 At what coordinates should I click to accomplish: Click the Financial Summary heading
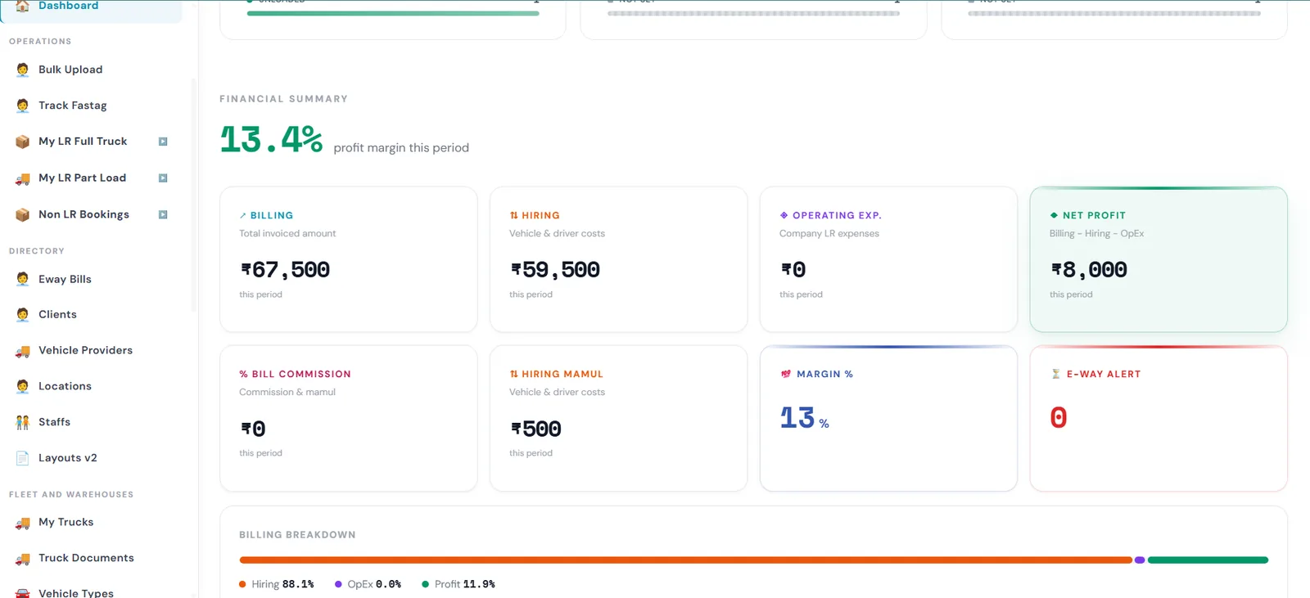pyautogui.click(x=283, y=99)
